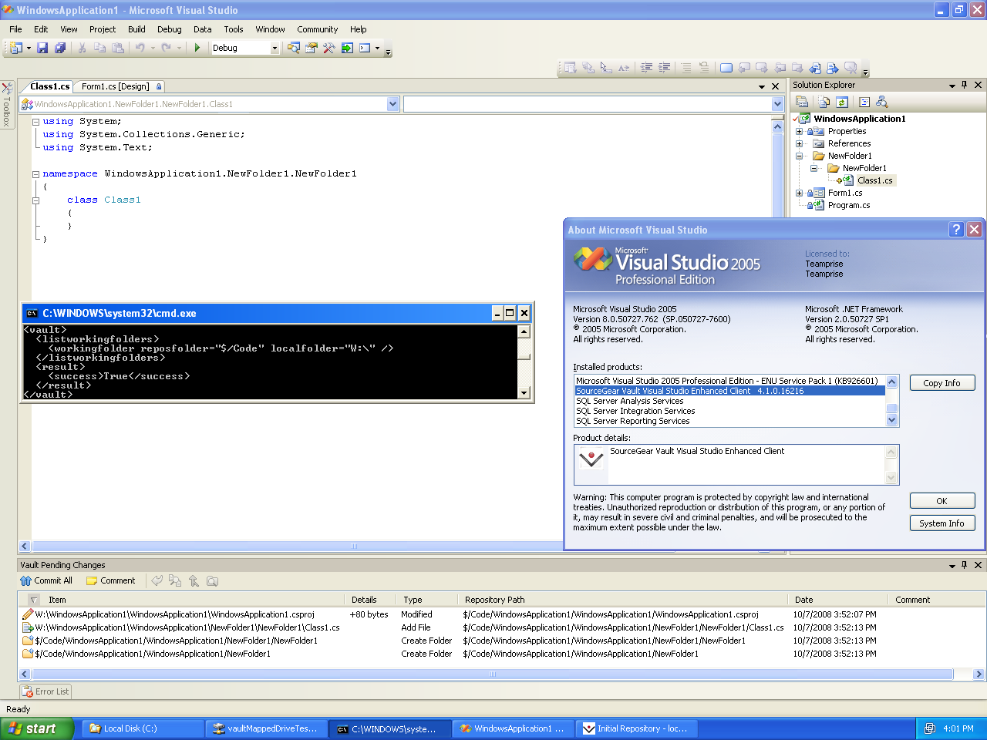
Task: Click the System Info button
Action: (x=942, y=523)
